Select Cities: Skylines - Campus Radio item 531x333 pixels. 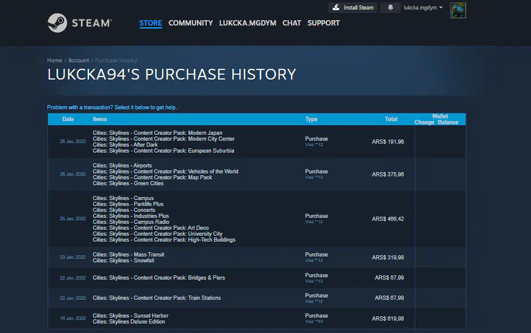pyautogui.click(x=131, y=222)
